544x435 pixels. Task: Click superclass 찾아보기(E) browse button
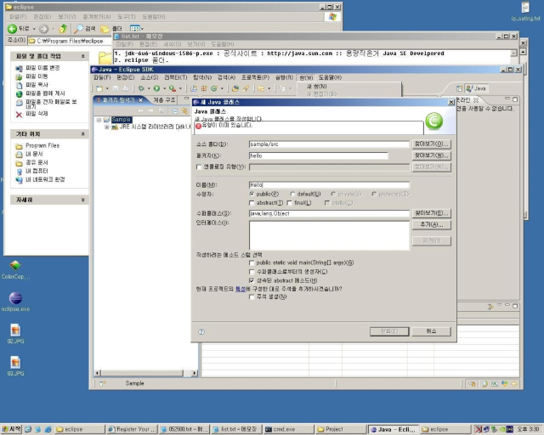tap(432, 213)
